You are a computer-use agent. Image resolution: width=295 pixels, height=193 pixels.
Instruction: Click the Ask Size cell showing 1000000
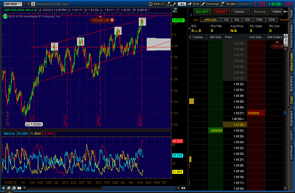tap(256, 113)
